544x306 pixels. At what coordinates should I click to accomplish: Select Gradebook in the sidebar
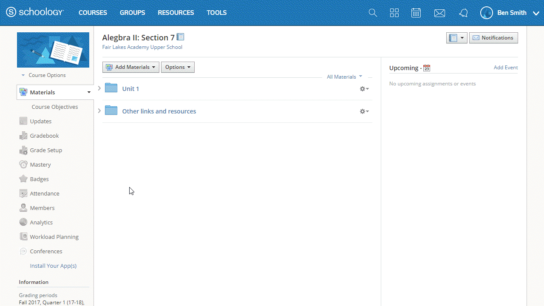click(44, 136)
